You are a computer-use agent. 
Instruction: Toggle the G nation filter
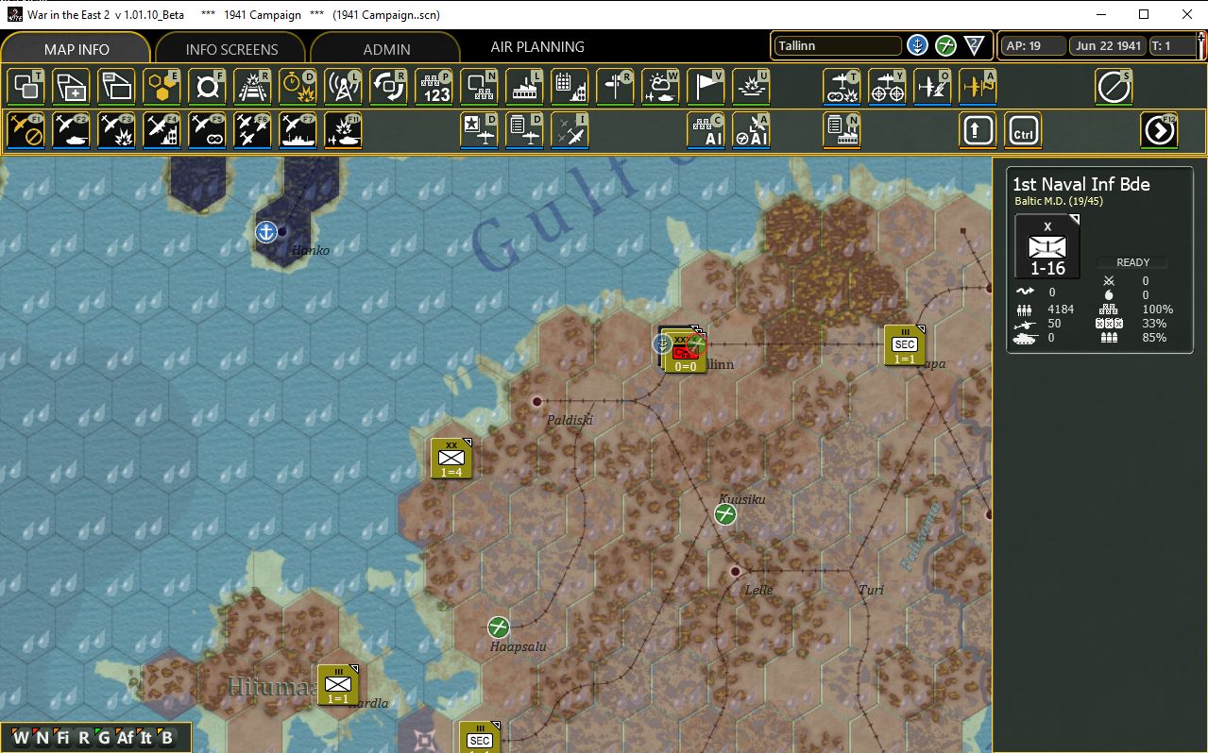click(x=104, y=738)
